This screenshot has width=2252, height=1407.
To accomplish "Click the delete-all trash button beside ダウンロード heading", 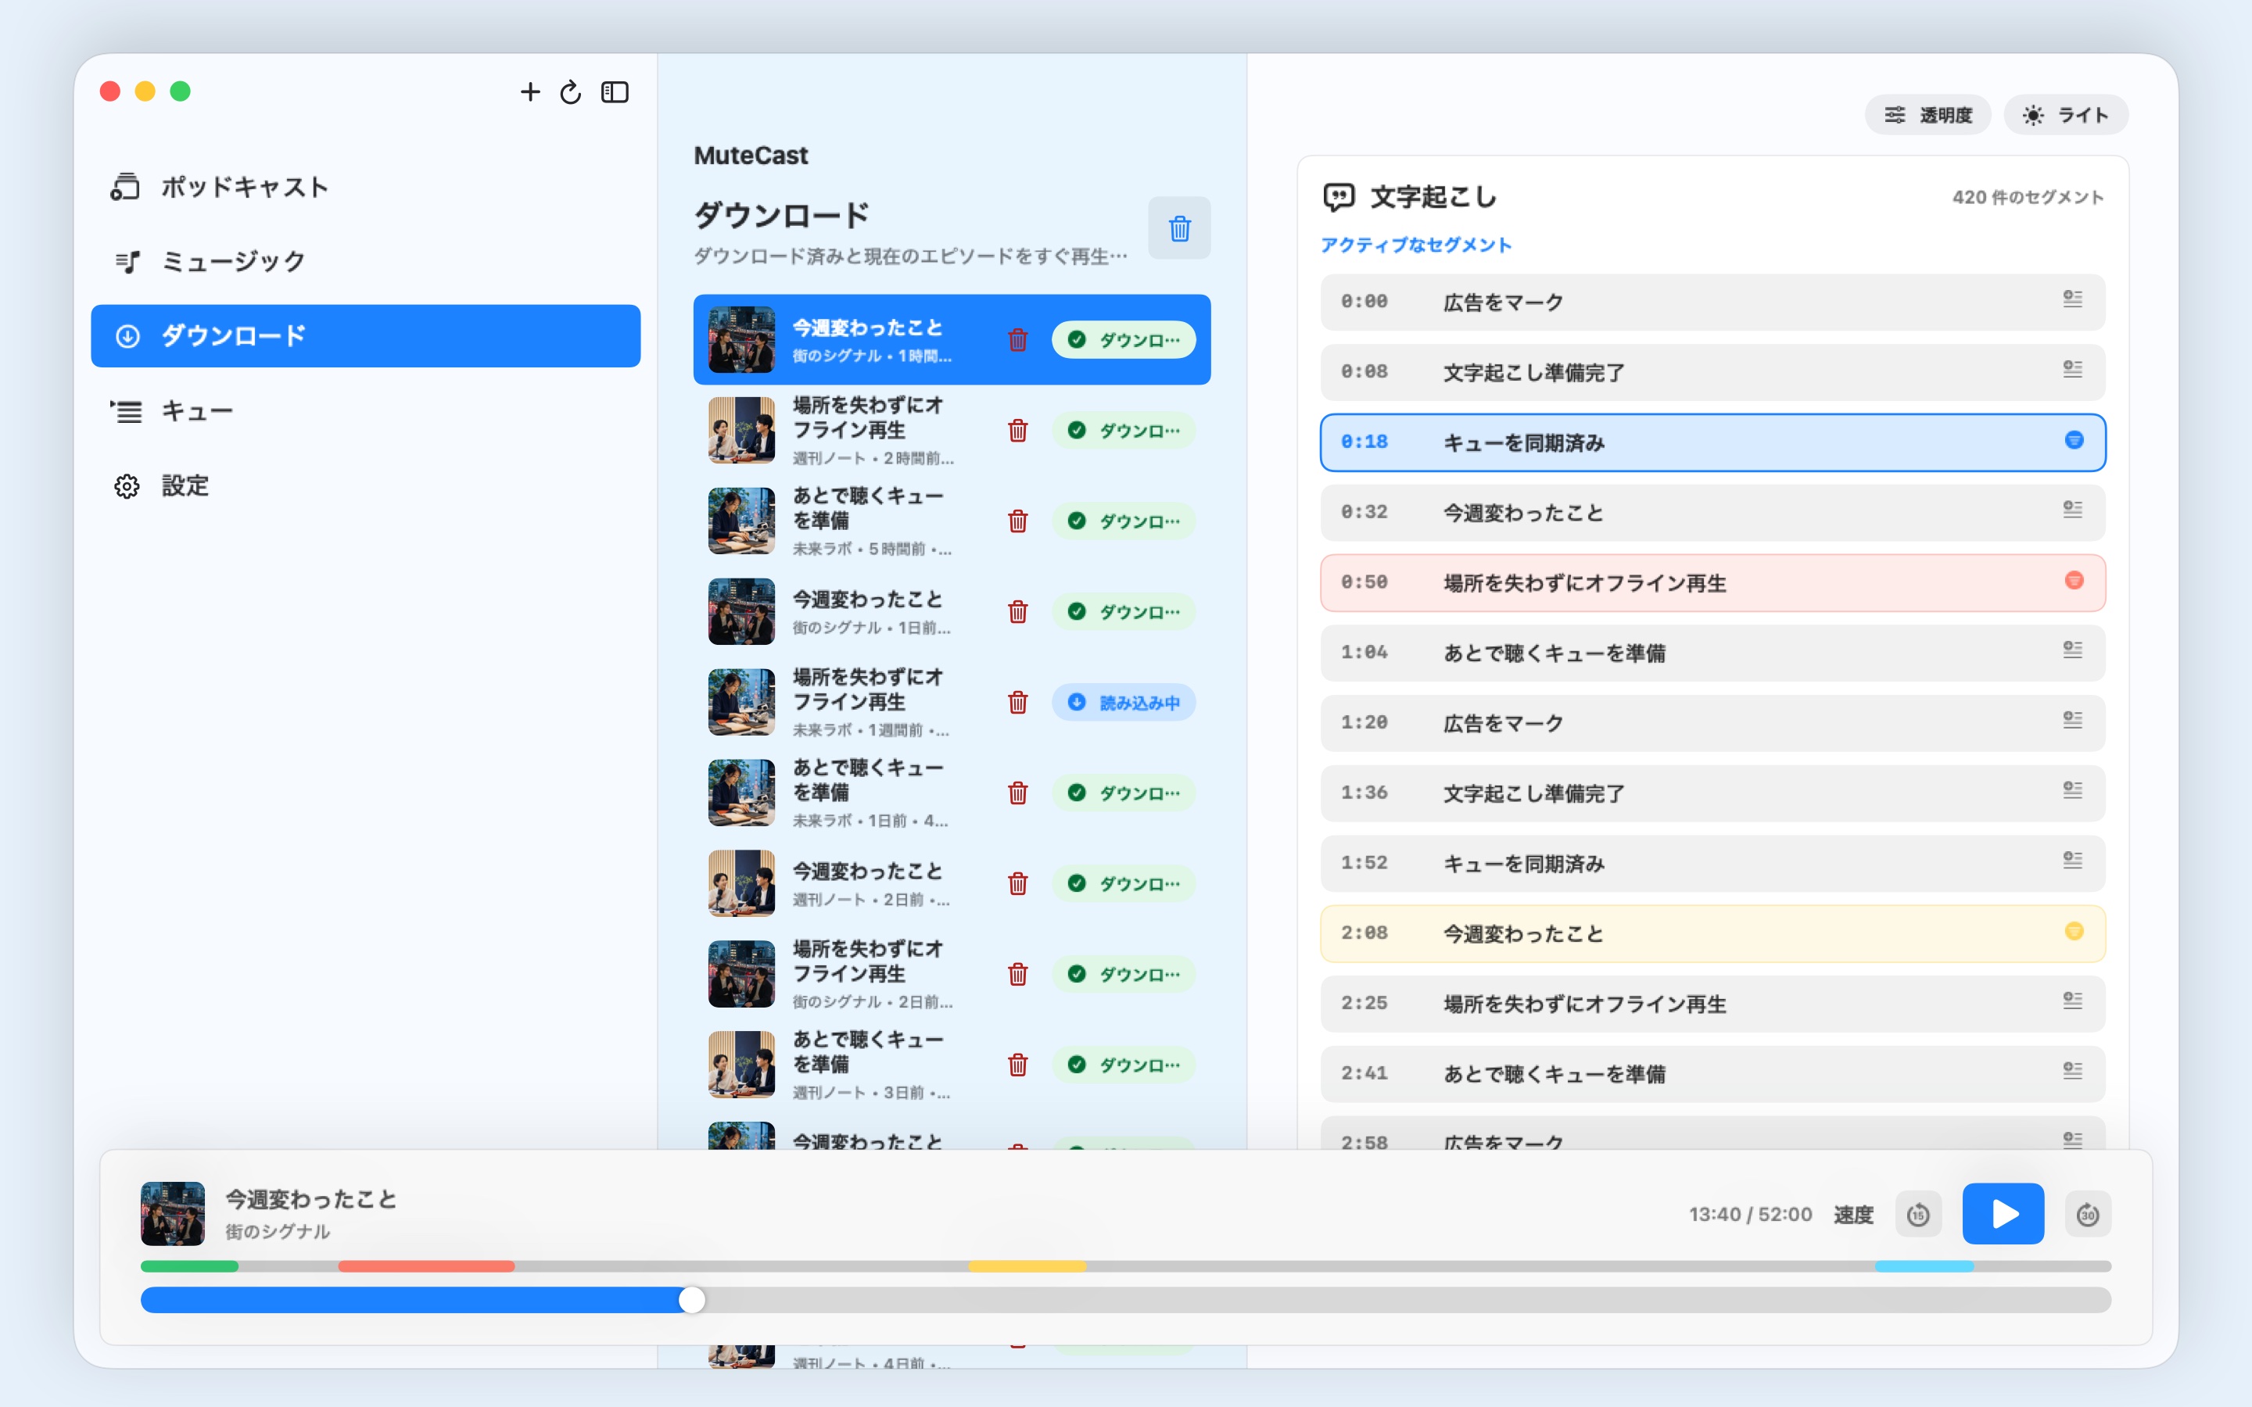I will (x=1179, y=228).
